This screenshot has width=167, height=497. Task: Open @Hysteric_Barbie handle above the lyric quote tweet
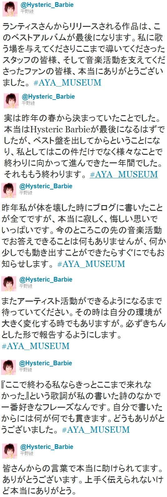click(x=46, y=363)
